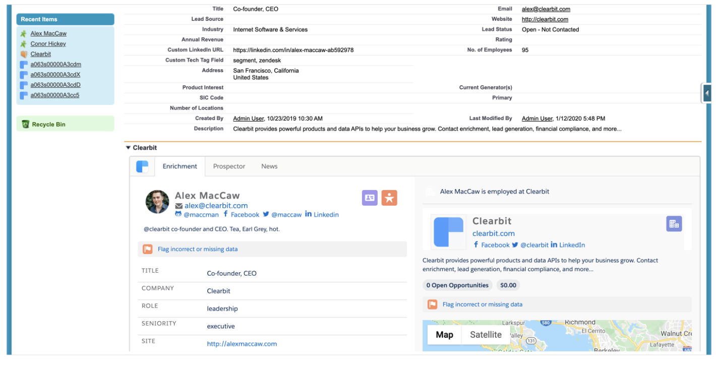Viewport: 716px width, 367px height.
Task: Click the envelope icon next to alex@clearbit.com
Action: (178, 206)
